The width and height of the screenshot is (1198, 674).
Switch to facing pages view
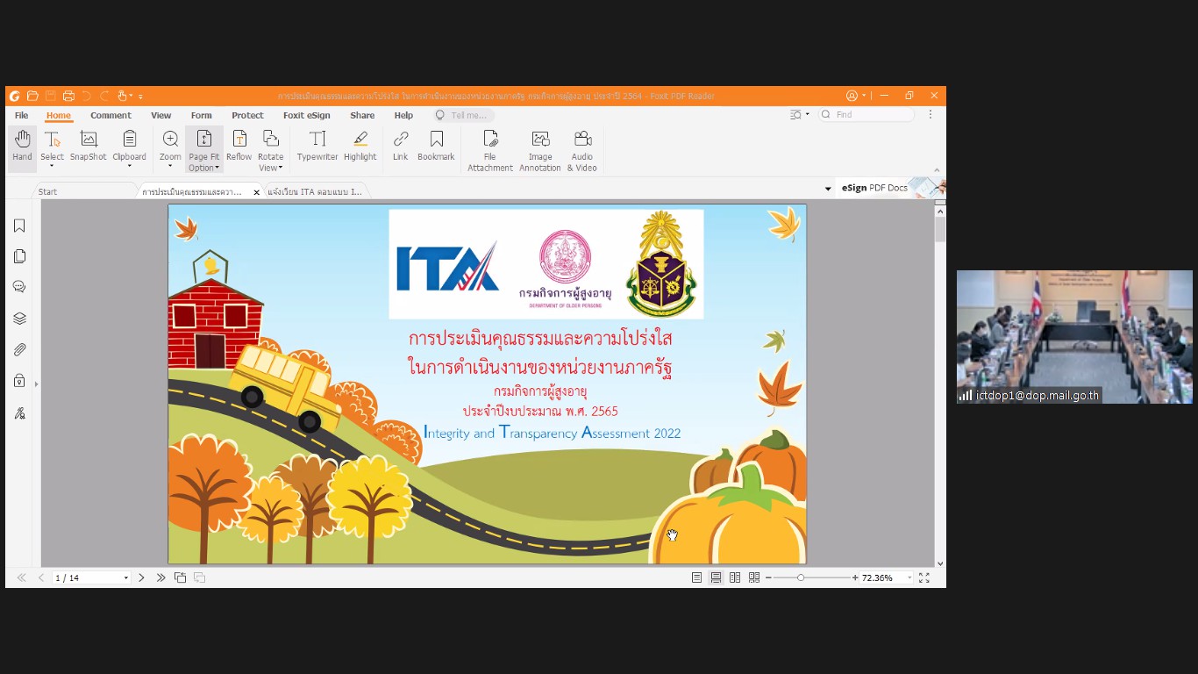tap(735, 577)
